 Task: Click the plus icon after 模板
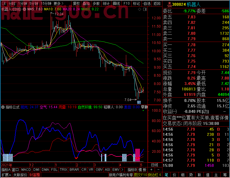pyautogui.click(x=151, y=170)
